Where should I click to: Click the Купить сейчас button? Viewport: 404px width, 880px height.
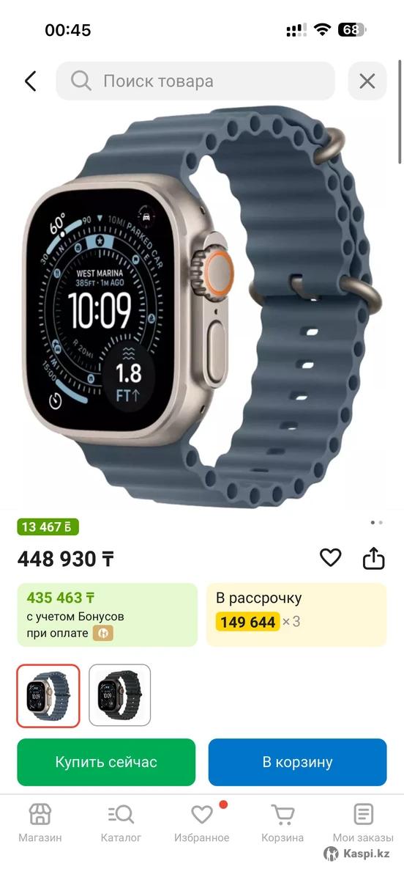point(106,762)
